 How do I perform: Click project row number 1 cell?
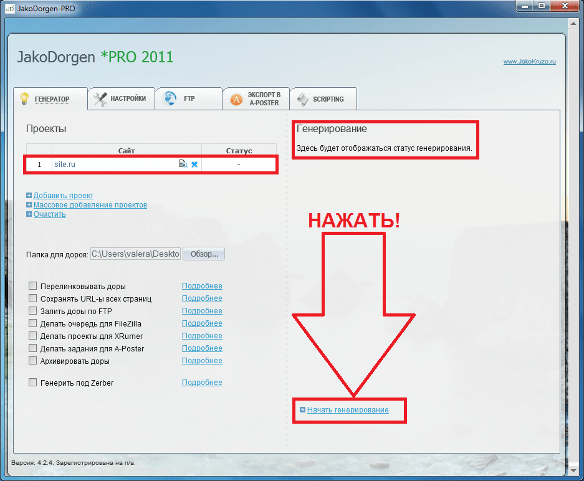pos(39,164)
